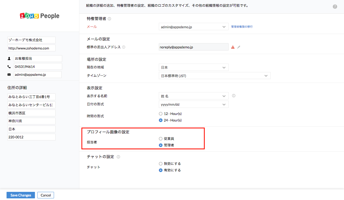Click info icon next to display name dropdown
The image size is (344, 200).
pos(234,96)
